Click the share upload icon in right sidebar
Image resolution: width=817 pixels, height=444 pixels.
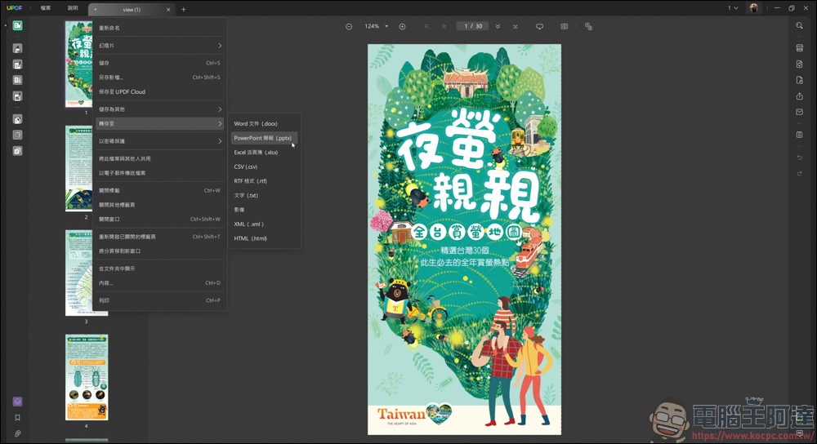pos(799,96)
